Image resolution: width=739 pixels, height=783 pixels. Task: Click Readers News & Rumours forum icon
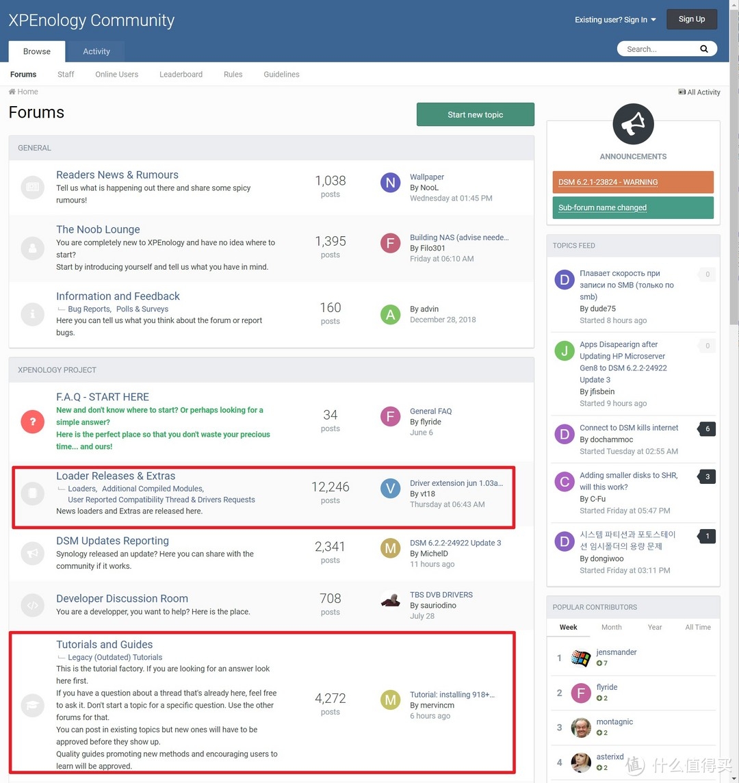(x=32, y=188)
